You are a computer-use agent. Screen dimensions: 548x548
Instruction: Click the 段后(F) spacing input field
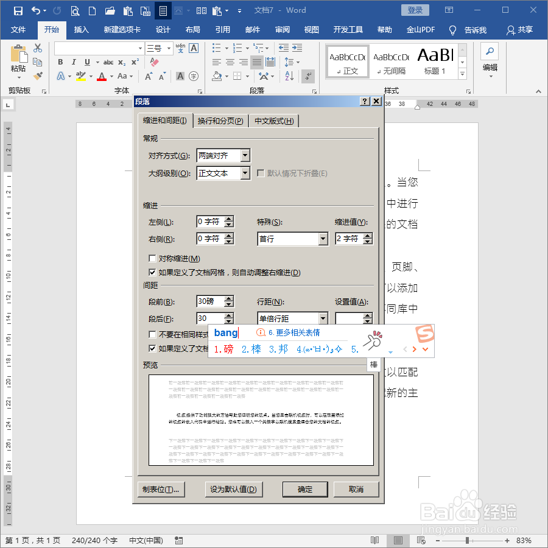click(x=211, y=318)
